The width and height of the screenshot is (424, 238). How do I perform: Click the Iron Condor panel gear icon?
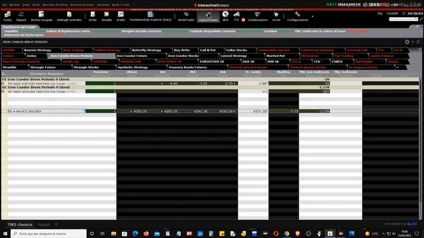pos(407,42)
